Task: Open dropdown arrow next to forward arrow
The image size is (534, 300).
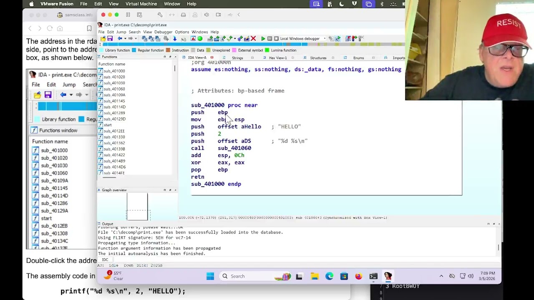Action: (x=136, y=39)
